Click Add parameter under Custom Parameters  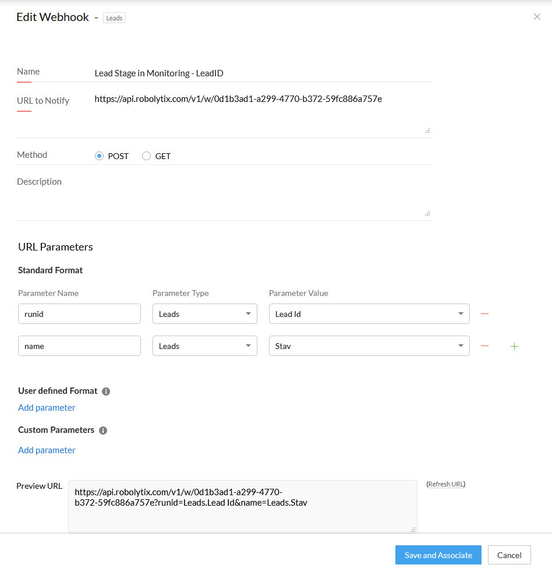click(x=47, y=450)
